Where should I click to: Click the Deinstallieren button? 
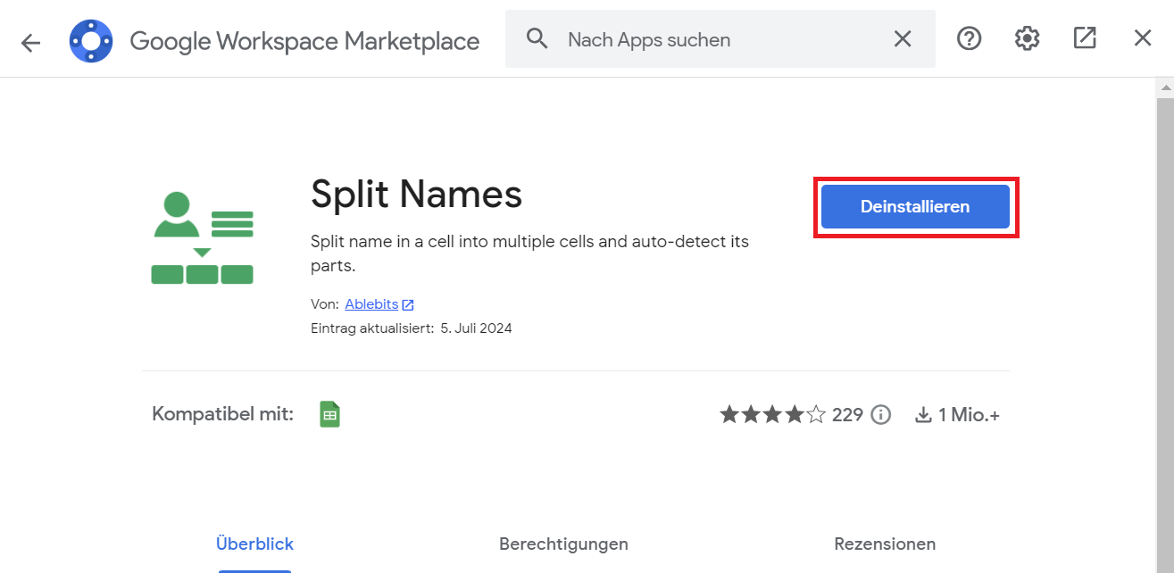(915, 207)
